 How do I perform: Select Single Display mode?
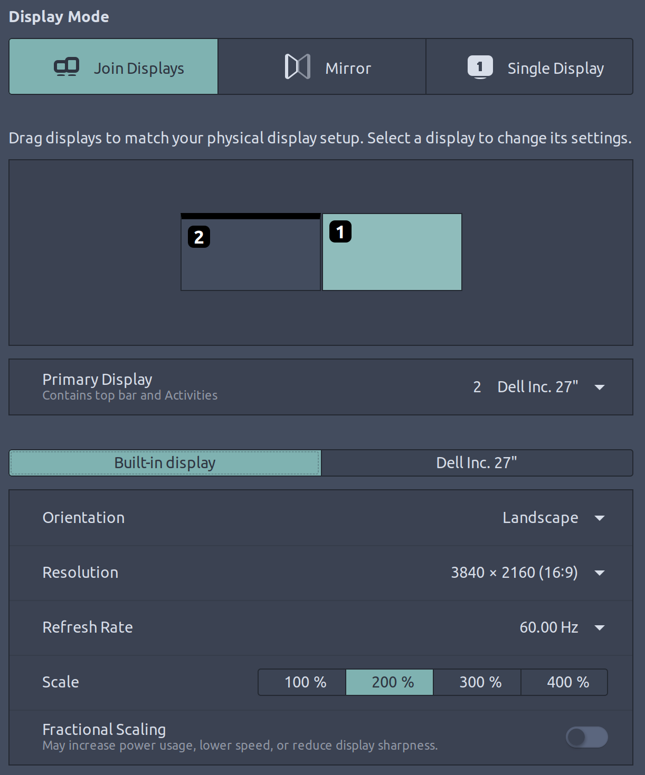529,67
